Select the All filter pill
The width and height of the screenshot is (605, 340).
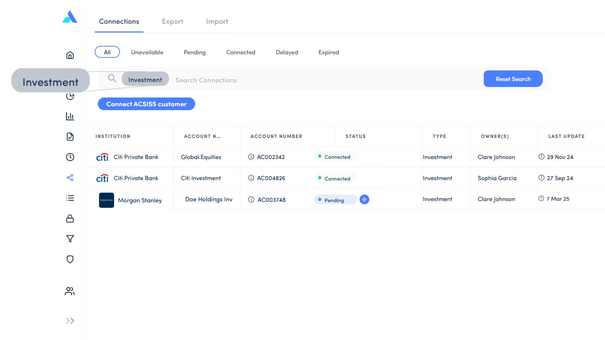107,52
